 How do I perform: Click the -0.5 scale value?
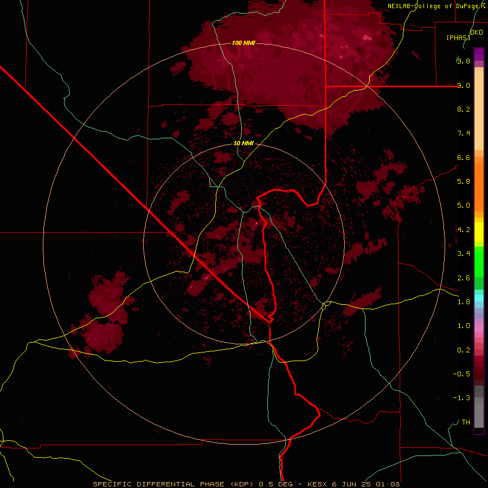pos(461,374)
